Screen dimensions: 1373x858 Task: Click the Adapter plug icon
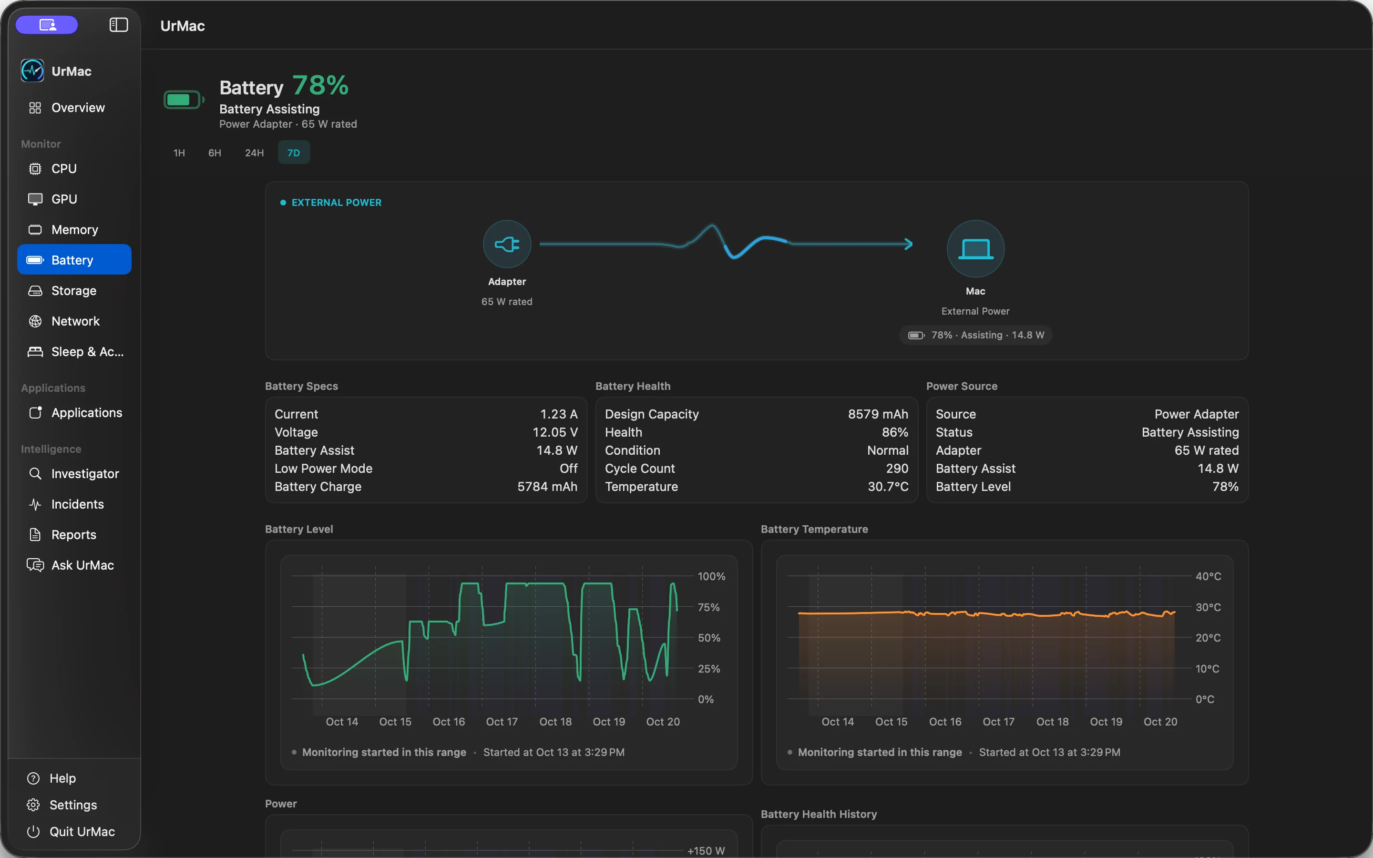(507, 244)
